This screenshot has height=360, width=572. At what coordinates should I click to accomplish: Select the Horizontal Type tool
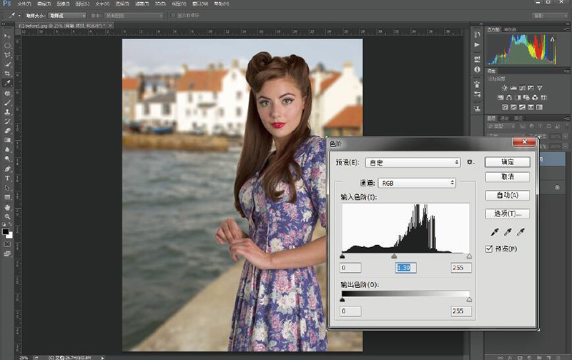tap(7, 177)
